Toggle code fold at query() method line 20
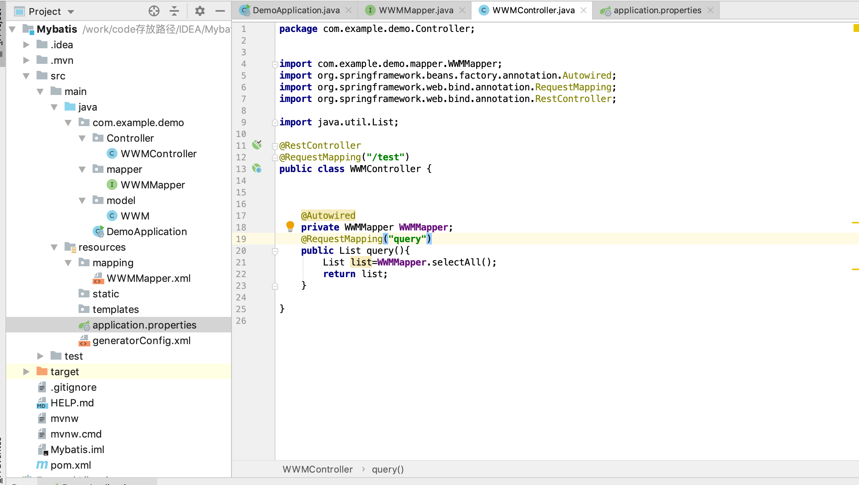This screenshot has height=485, width=859. 275,251
